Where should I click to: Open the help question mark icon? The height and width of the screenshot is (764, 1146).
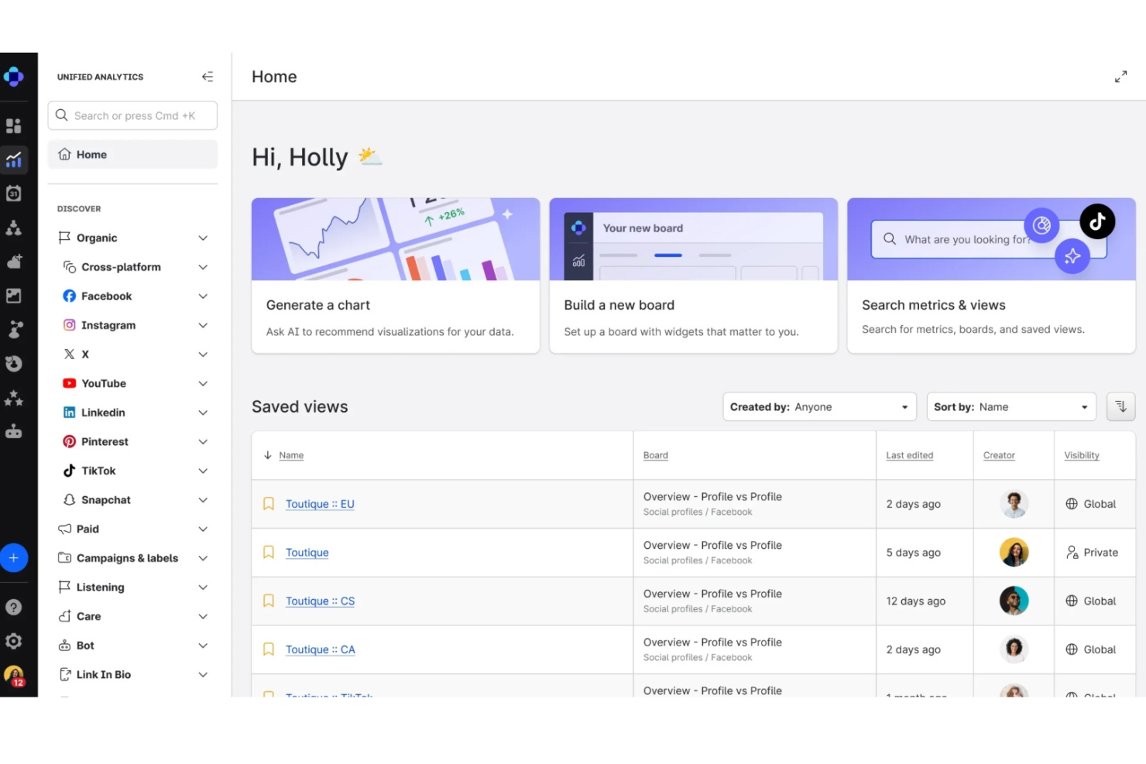pyautogui.click(x=14, y=607)
